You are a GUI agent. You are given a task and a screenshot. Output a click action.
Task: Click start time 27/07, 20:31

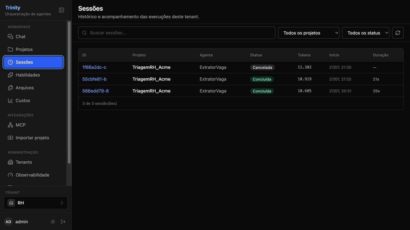click(340, 91)
